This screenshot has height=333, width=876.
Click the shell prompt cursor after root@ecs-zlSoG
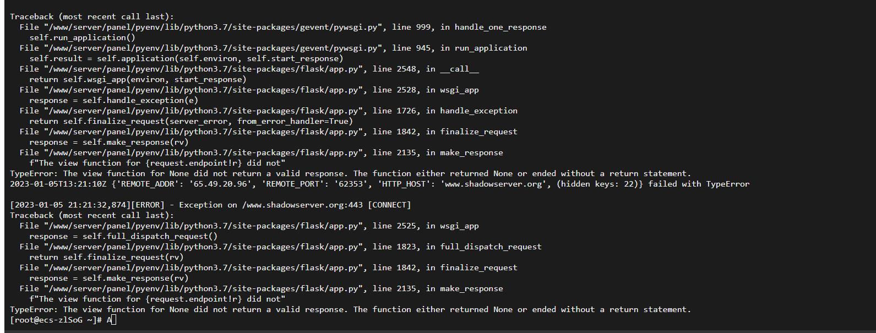point(113,320)
